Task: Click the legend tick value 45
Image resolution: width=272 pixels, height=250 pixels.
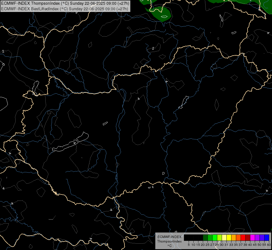Action: [255, 245]
